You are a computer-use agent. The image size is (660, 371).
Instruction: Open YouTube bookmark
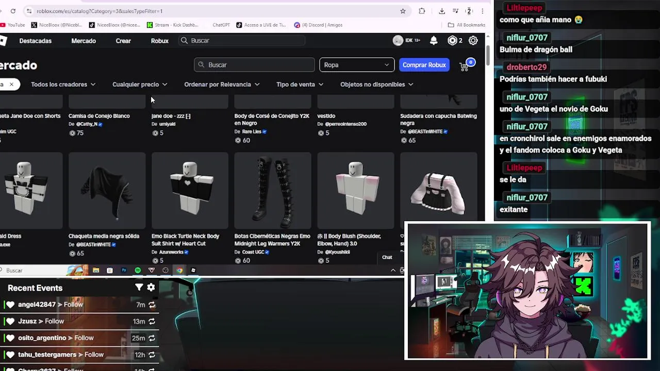(x=13, y=25)
